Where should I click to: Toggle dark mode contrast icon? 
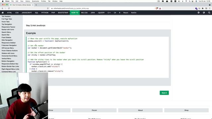click(198, 13)
